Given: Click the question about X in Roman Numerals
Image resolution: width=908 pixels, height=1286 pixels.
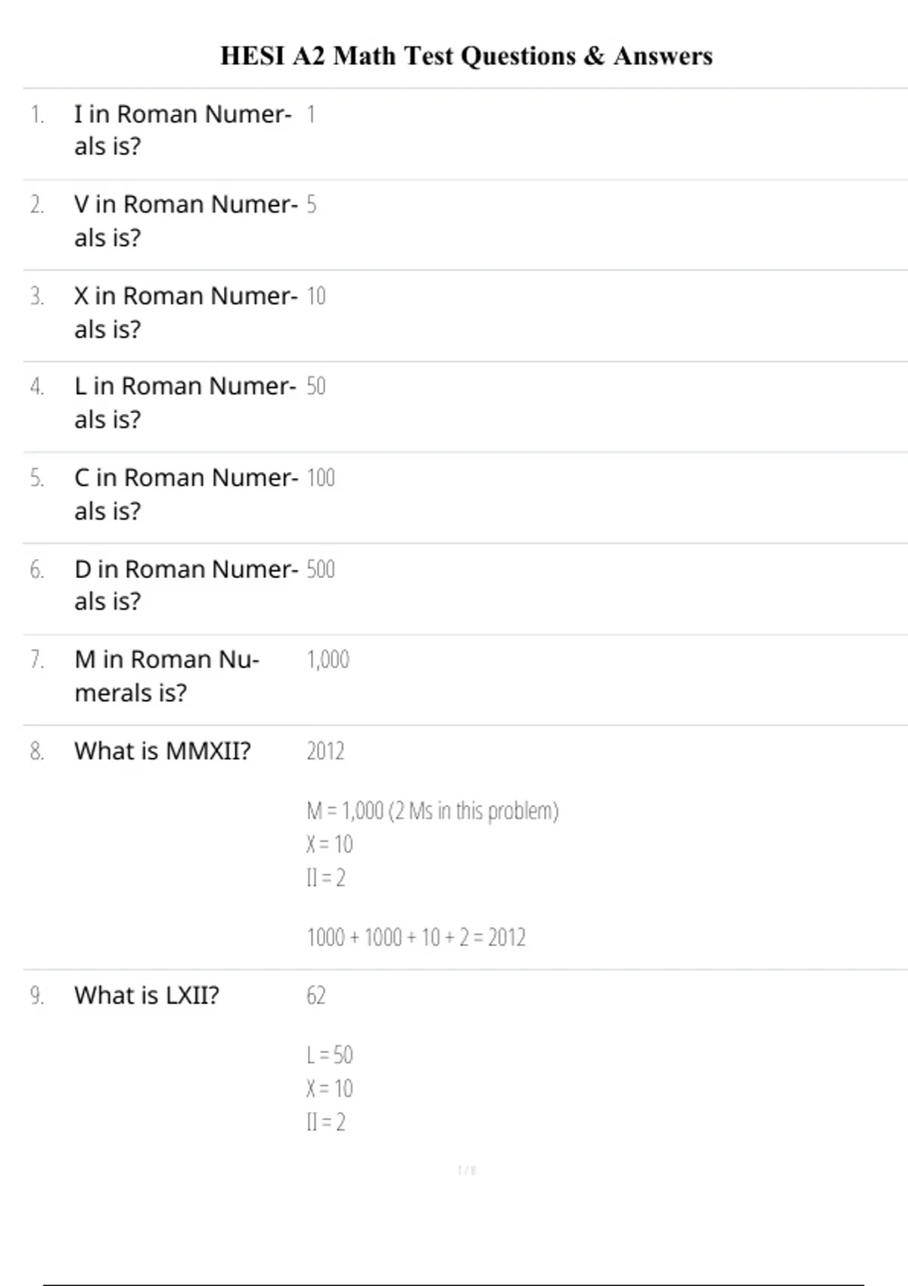Looking at the screenshot, I should [x=185, y=312].
